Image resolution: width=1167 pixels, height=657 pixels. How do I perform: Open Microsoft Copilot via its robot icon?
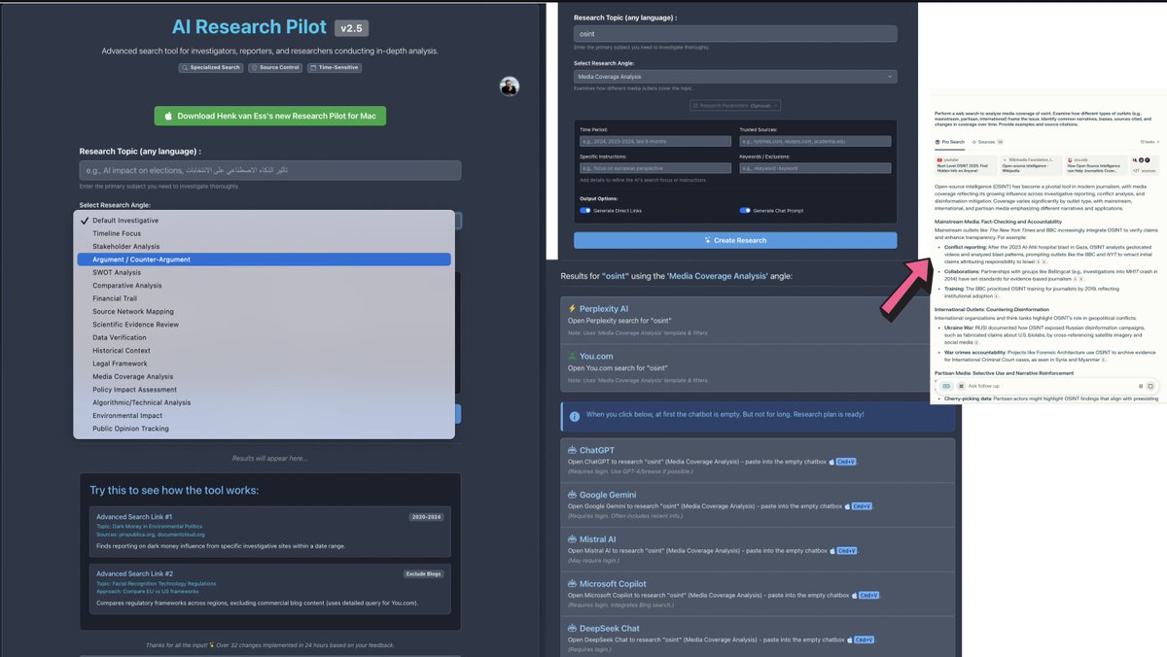coord(572,584)
